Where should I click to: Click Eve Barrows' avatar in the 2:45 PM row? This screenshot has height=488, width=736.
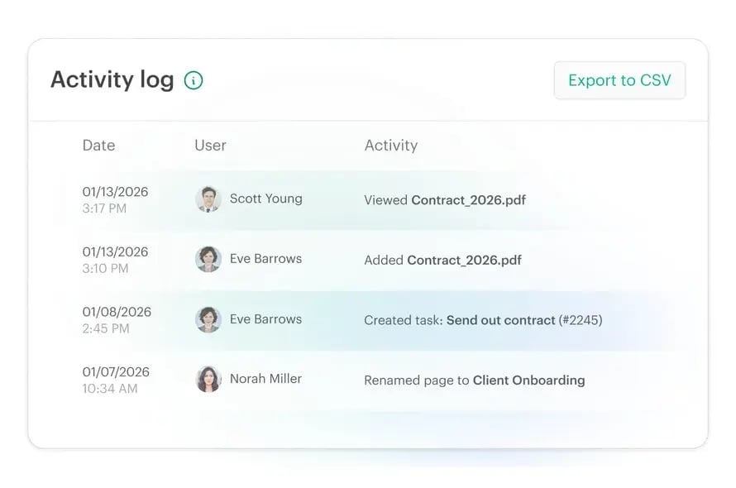pos(208,319)
